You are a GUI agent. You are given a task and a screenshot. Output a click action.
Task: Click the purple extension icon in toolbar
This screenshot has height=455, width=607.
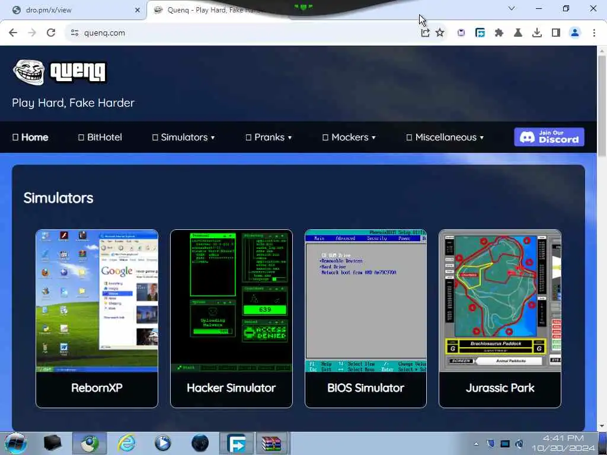461,33
